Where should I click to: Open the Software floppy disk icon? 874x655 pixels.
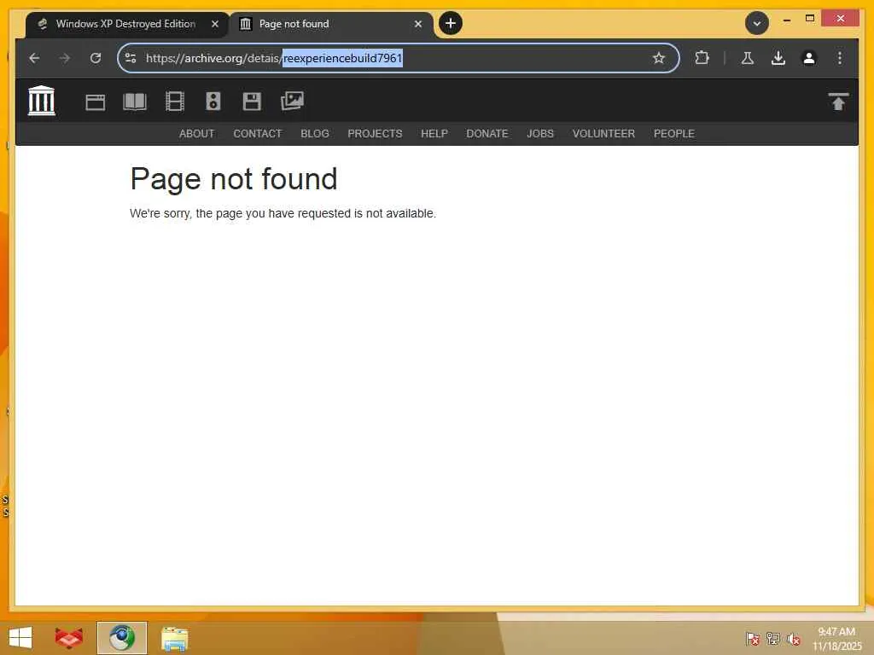[x=252, y=101]
